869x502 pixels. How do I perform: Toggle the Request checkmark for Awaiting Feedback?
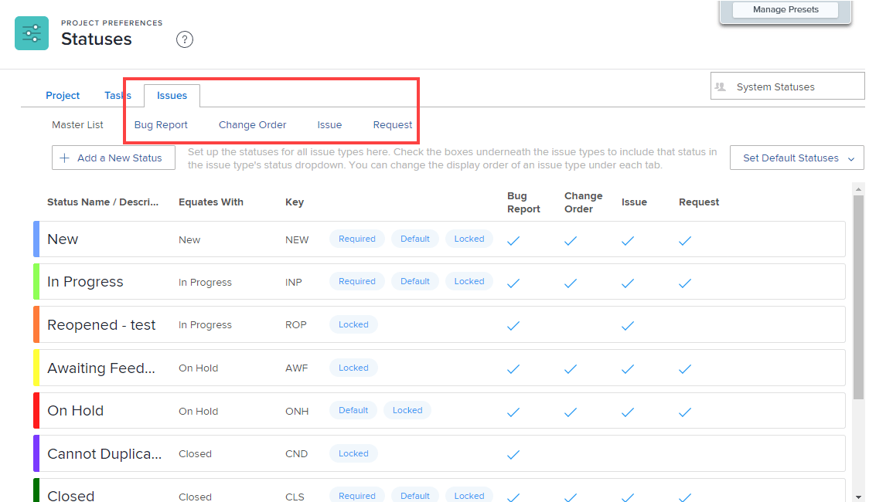(684, 369)
